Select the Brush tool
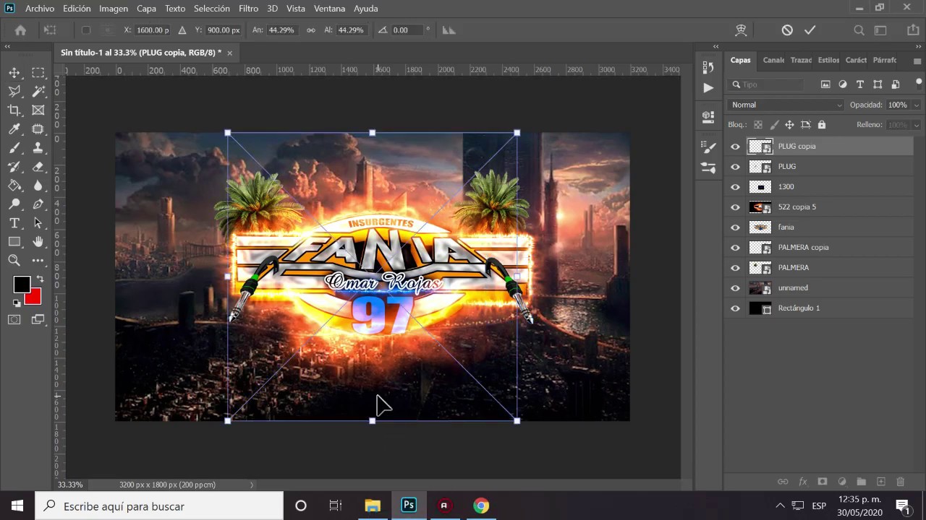926x520 pixels. (14, 148)
